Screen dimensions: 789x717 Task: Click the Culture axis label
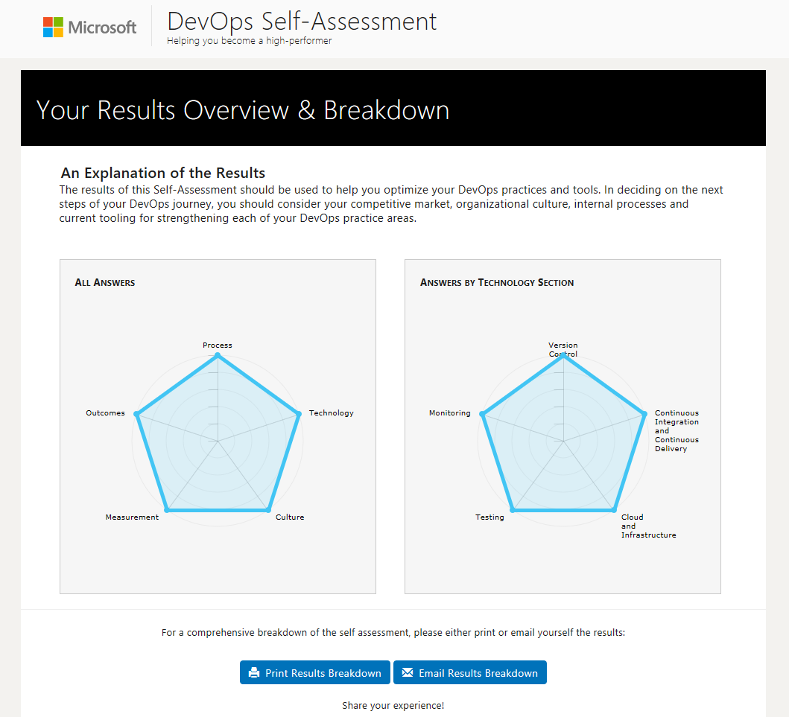tap(290, 517)
